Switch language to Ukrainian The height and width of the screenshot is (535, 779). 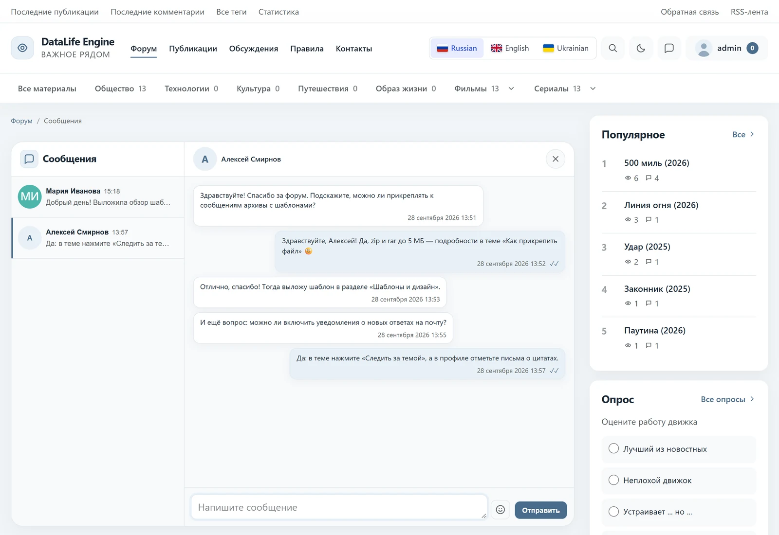[565, 48]
